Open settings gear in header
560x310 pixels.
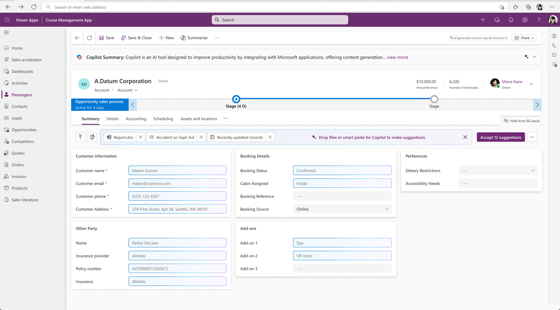(x=525, y=20)
